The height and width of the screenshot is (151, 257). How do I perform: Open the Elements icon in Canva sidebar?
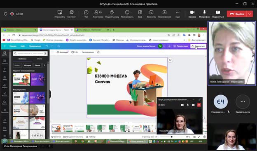[x=5, y=61]
